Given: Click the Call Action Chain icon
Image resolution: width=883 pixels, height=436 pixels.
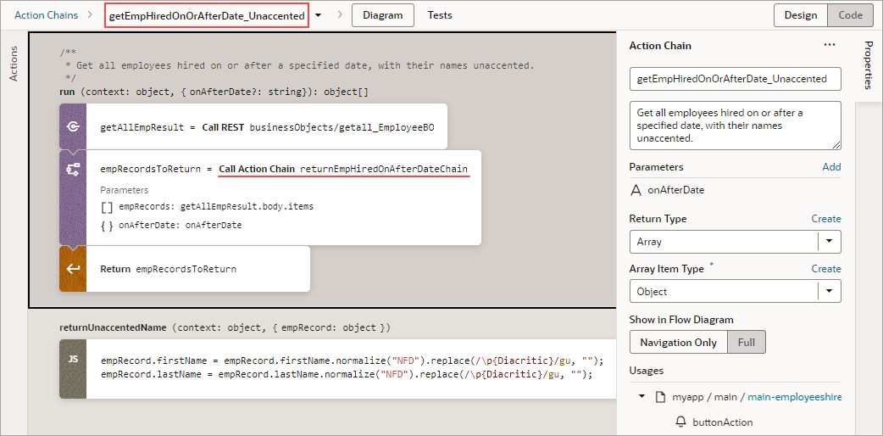Looking at the screenshot, I should click(73, 169).
